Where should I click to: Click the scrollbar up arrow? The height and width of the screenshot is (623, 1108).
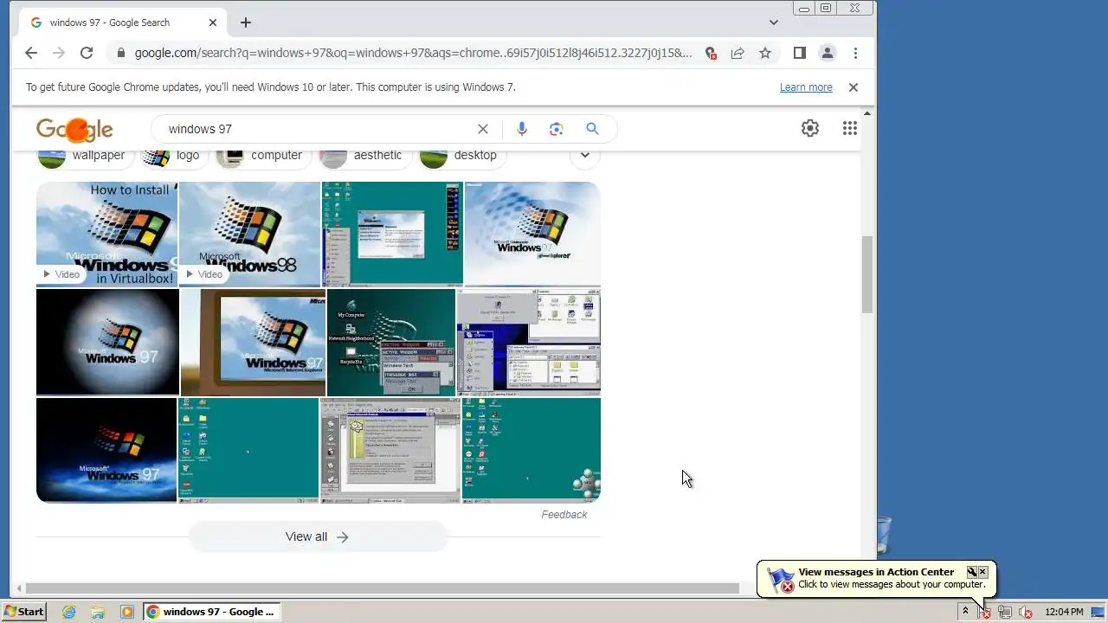coord(867,113)
